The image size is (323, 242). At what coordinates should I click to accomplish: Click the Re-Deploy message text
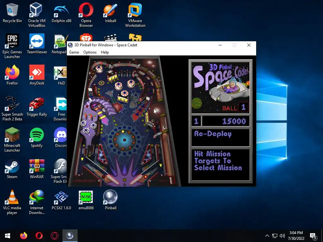[213, 134]
